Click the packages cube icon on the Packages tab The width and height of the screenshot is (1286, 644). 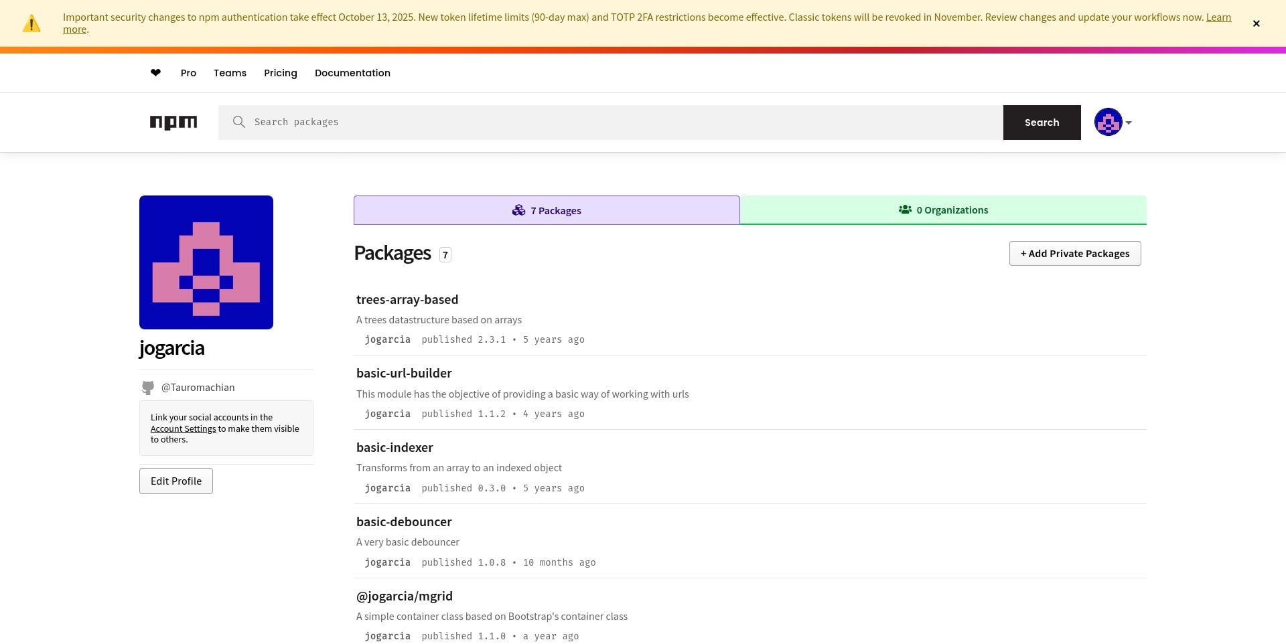[x=518, y=210]
